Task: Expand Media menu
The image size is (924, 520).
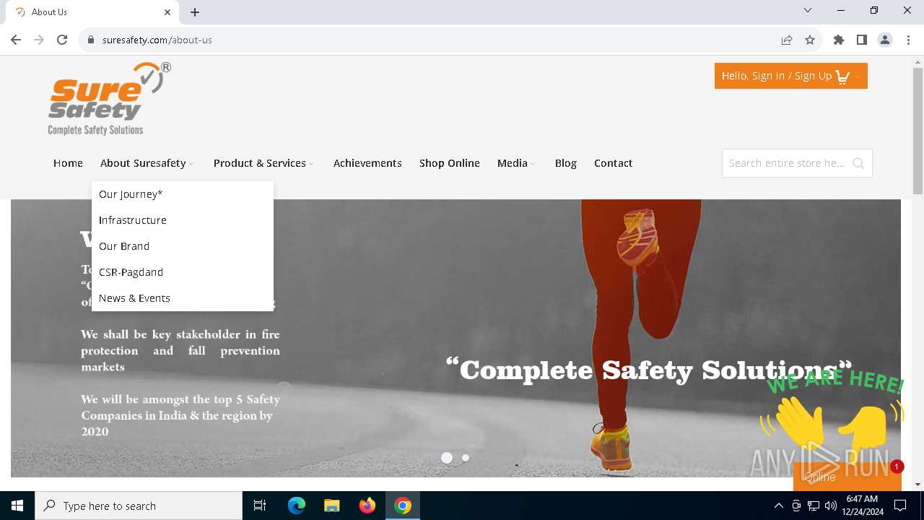Action: pyautogui.click(x=516, y=163)
